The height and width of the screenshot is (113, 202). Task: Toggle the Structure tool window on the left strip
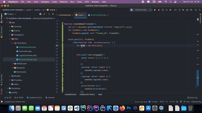[1, 32]
